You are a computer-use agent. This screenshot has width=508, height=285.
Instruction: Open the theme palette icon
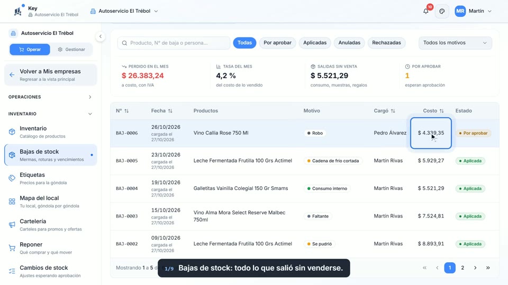442,11
